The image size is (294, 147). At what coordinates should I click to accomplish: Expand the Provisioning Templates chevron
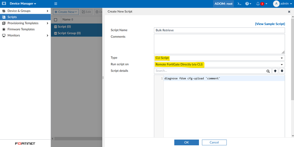coord(47,23)
